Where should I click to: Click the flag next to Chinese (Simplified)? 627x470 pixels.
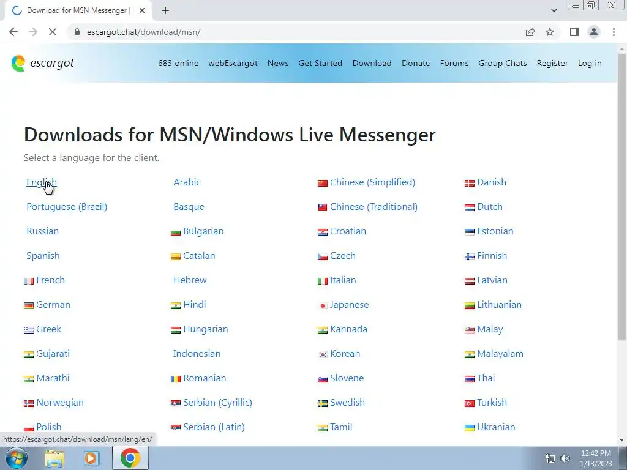[x=323, y=184]
